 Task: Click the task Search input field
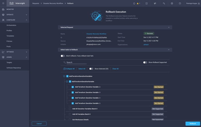(76, 62)
